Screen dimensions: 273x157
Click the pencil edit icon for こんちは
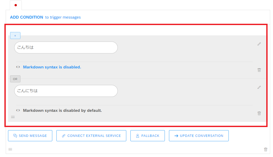click(x=259, y=44)
